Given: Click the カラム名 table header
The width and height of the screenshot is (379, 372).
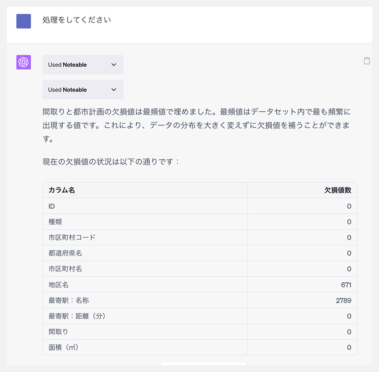Looking at the screenshot, I should coord(62,190).
